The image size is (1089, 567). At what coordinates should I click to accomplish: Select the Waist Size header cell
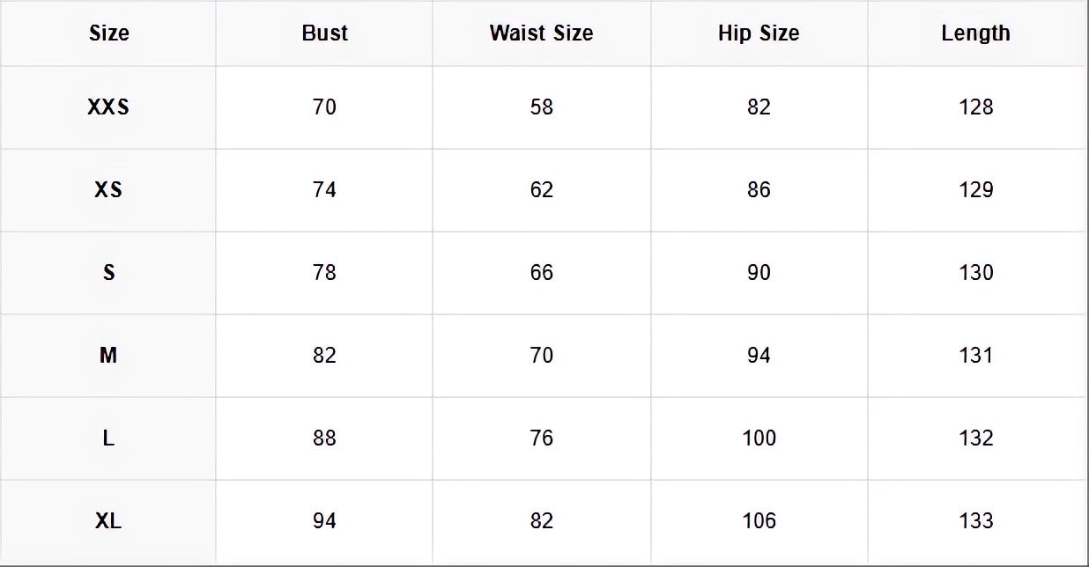coord(541,33)
